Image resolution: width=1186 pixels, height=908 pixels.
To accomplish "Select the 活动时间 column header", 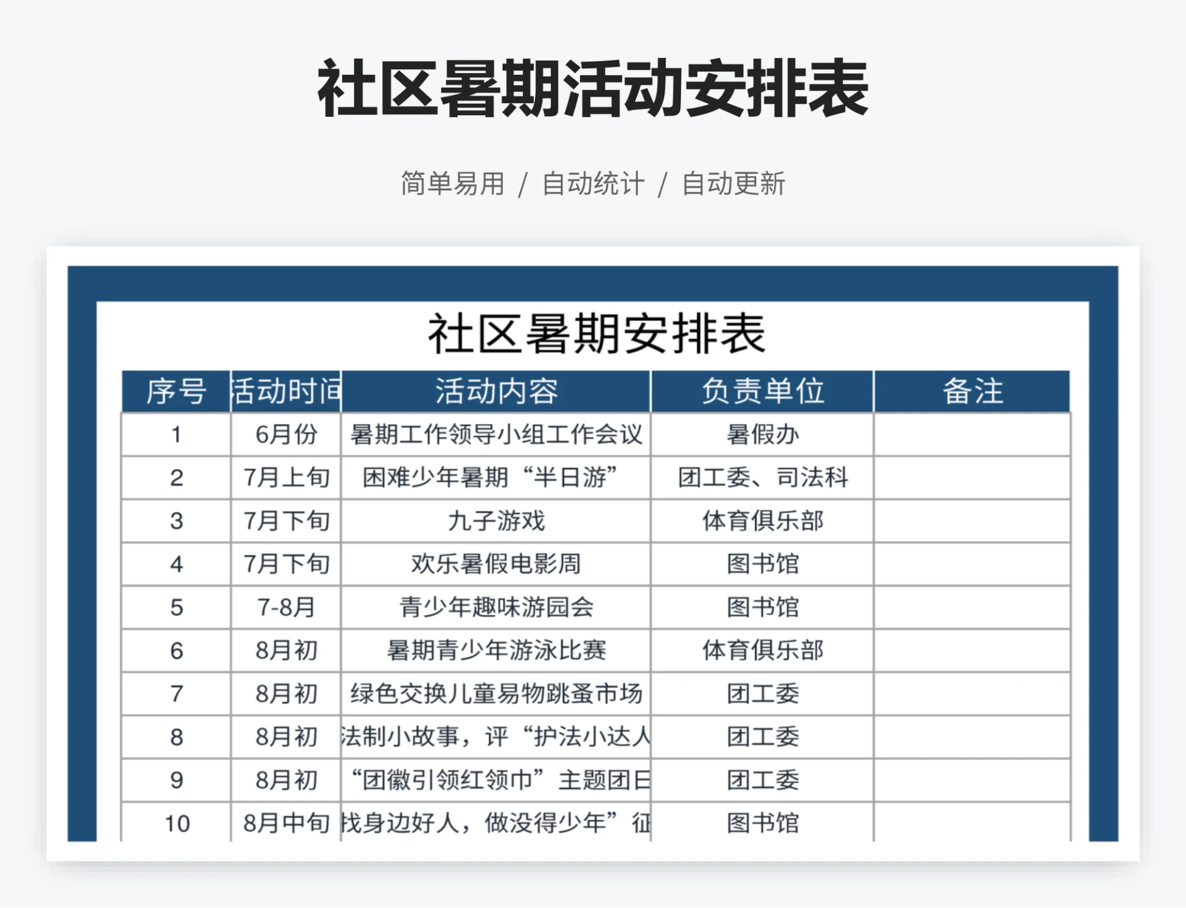I will [284, 390].
